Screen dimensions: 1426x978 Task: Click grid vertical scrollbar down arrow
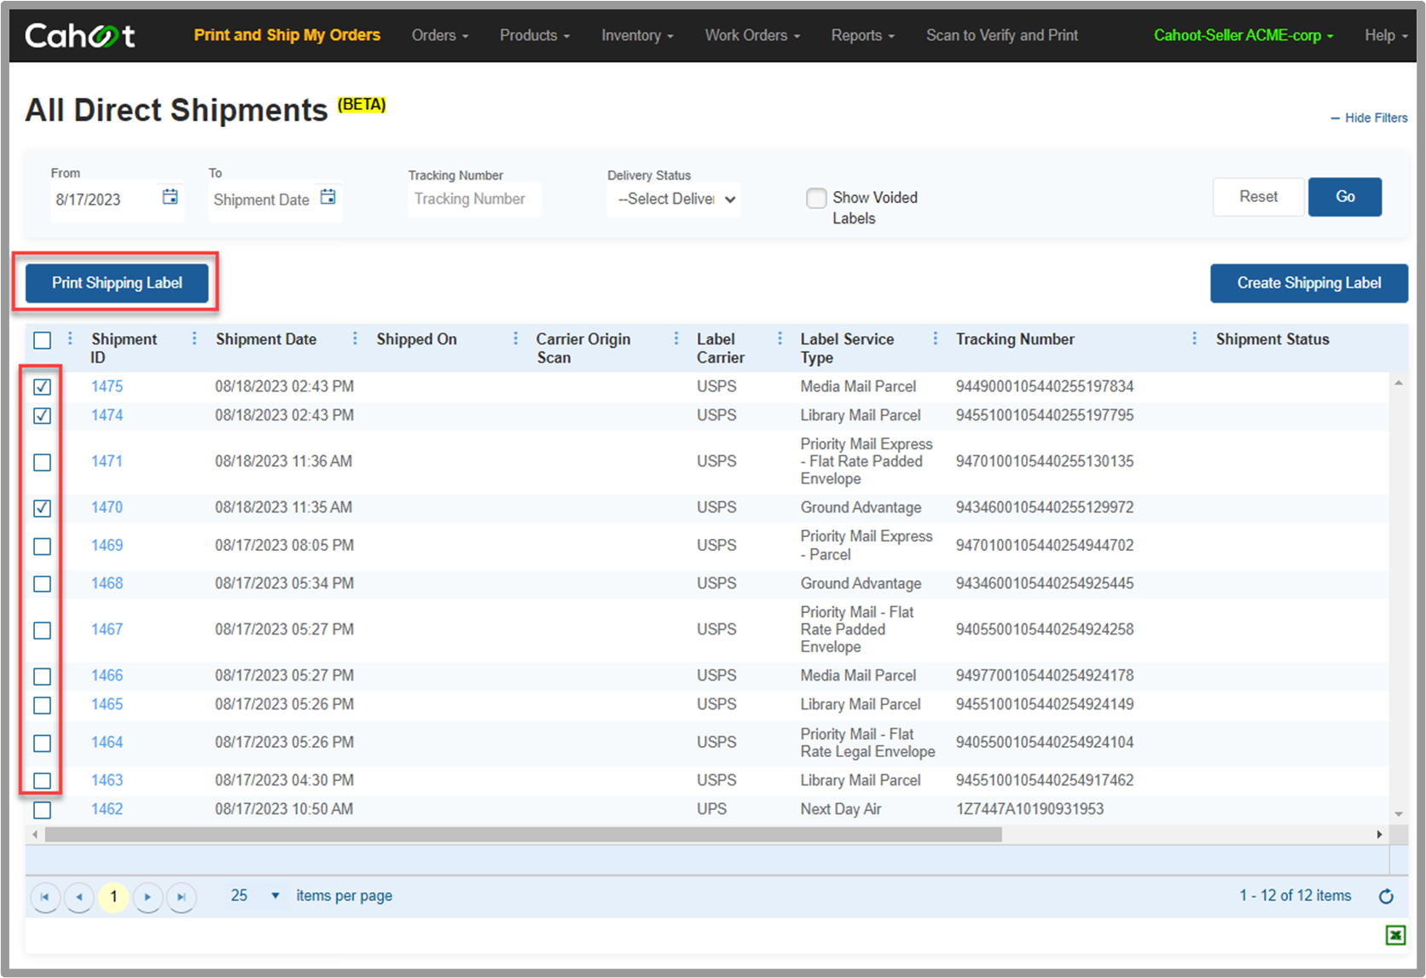[x=1399, y=814]
